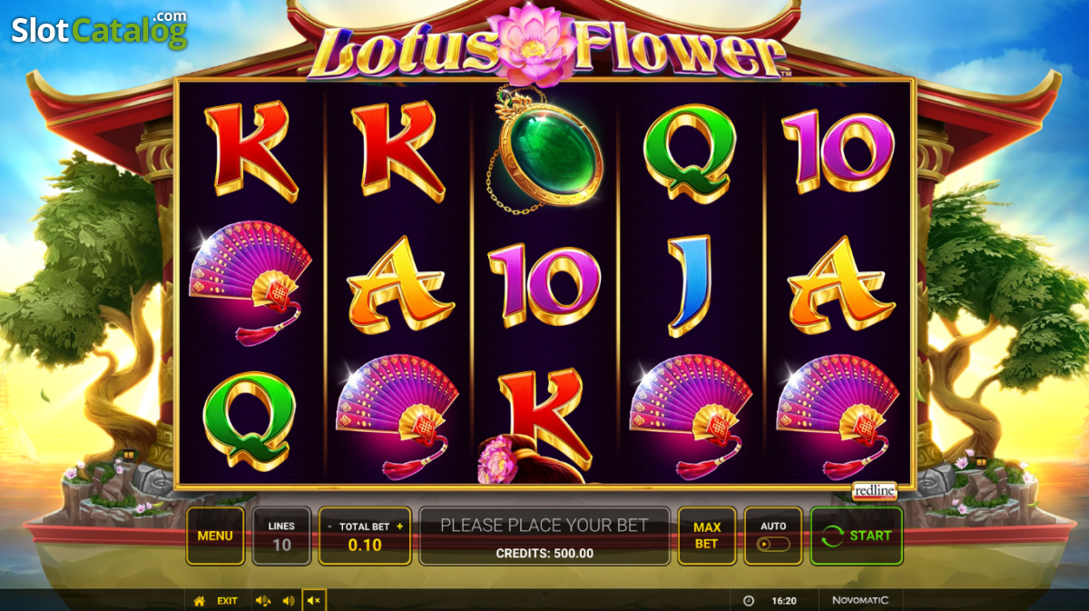Image resolution: width=1089 pixels, height=611 pixels.
Task: Open the SlotCatalog.com logo
Action: pos(99,29)
